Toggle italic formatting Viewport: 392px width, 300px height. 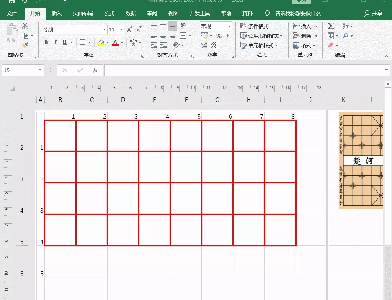coord(56,42)
